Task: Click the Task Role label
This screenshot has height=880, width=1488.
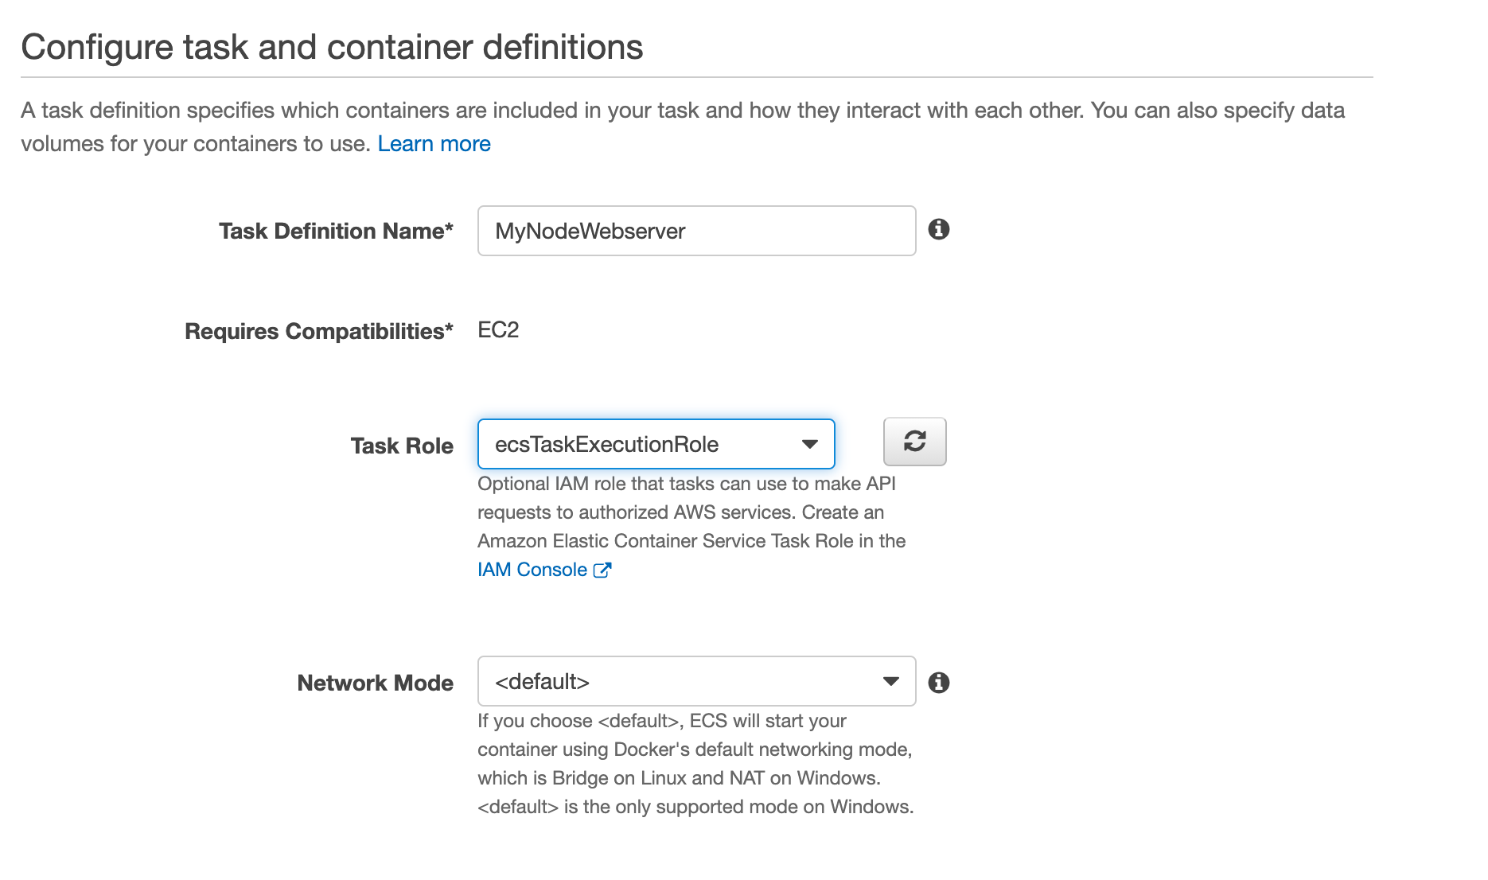Action: click(x=402, y=446)
